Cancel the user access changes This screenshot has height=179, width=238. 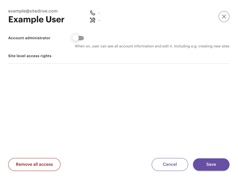[x=170, y=165]
